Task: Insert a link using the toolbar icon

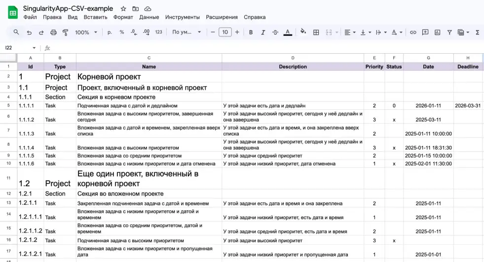Action: [413, 33]
